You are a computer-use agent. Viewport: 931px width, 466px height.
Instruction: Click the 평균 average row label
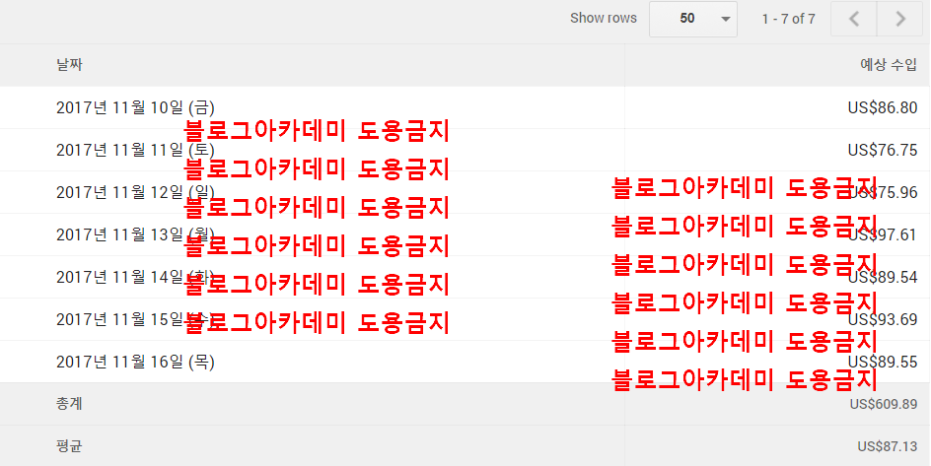pos(69,446)
